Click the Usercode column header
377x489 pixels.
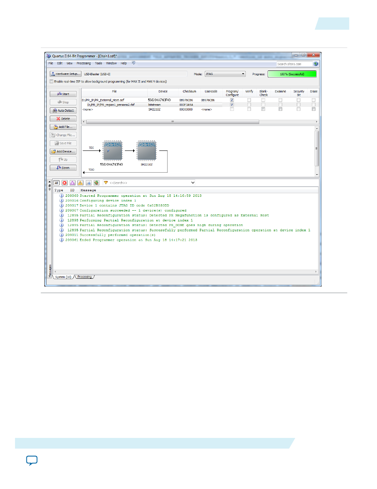click(x=211, y=91)
